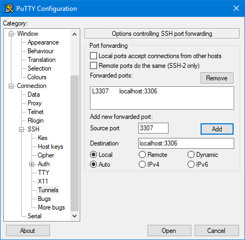Expand the Auth tree node
The height and width of the screenshot is (240, 245).
coord(31,164)
